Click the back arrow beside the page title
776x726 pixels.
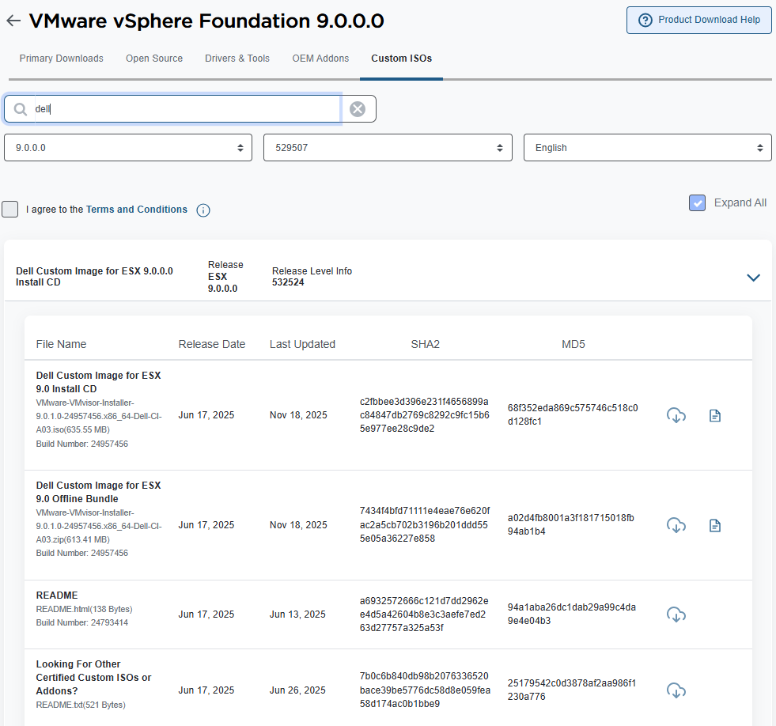[13, 21]
